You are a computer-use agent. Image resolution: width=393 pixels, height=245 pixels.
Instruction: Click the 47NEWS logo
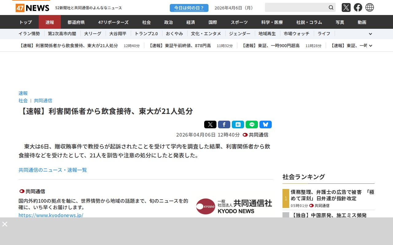[33, 8]
